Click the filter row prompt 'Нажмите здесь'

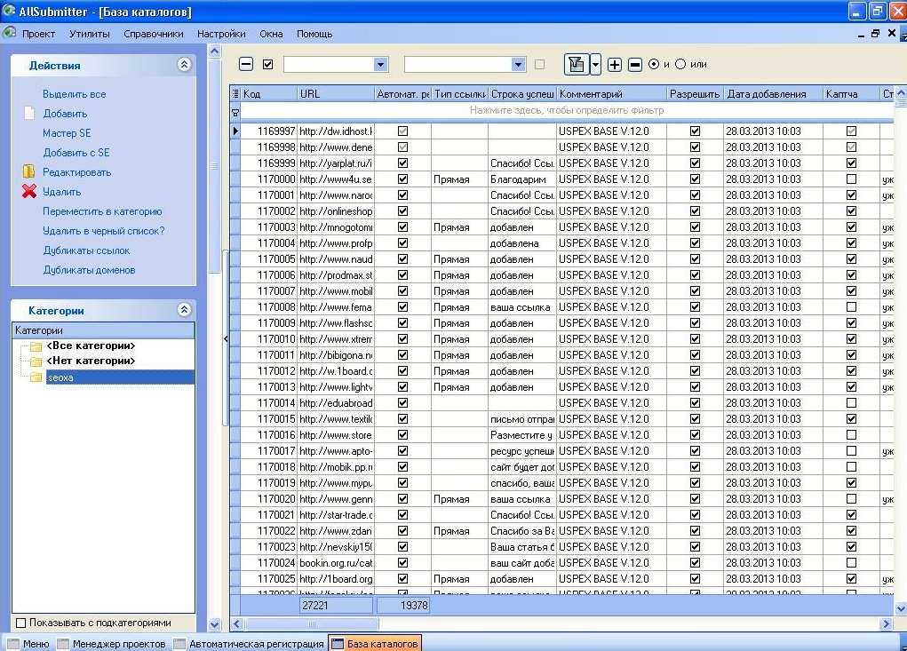point(567,111)
